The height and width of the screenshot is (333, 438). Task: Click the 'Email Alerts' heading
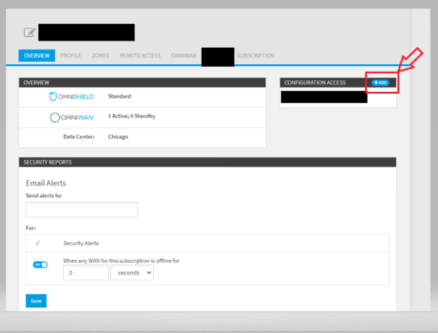click(46, 183)
